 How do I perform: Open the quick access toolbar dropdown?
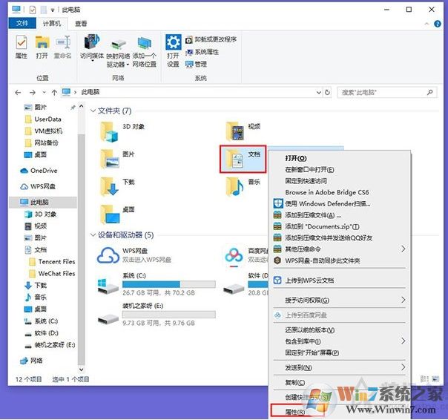53,10
